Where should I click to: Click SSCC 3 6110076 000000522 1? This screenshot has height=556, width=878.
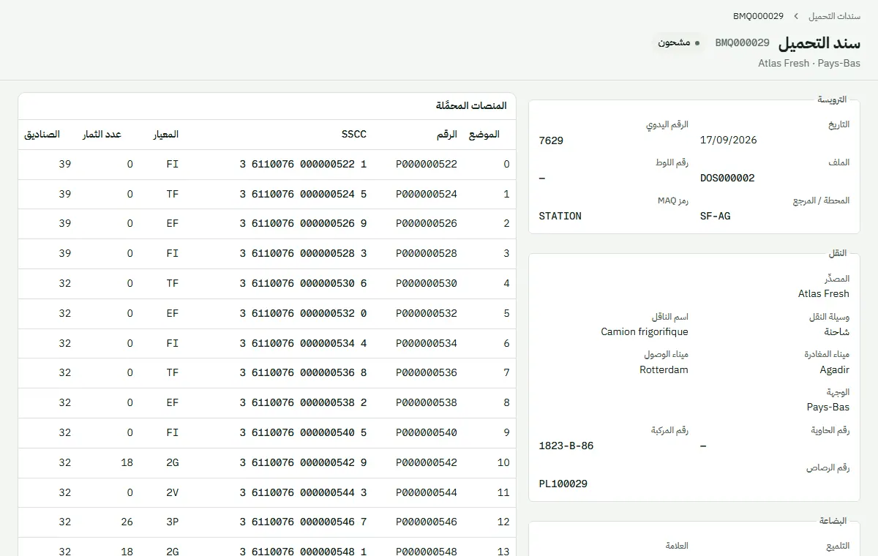point(303,165)
